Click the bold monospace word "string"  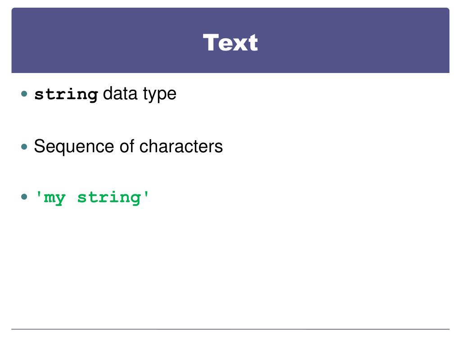click(x=66, y=95)
